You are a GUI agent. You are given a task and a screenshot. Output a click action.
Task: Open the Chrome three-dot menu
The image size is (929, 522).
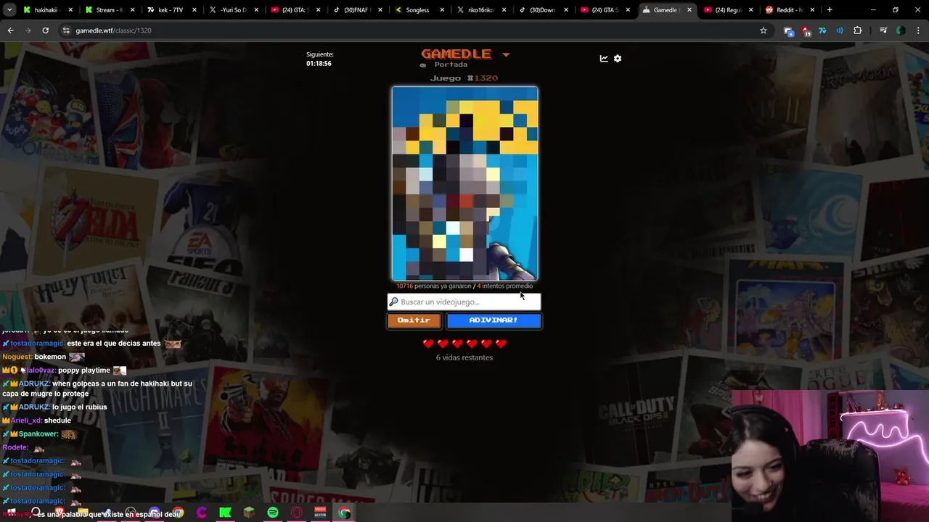click(917, 30)
